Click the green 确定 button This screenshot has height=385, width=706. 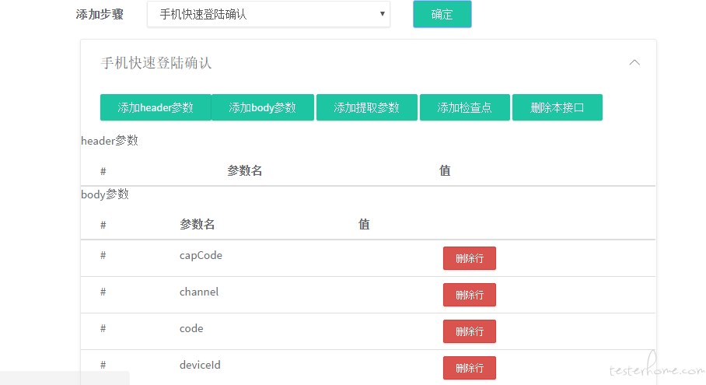click(x=442, y=14)
